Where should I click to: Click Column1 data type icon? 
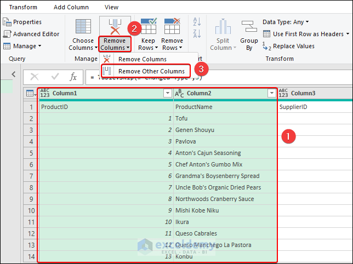(45, 93)
